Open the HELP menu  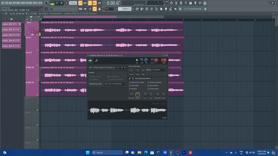[40, 3]
